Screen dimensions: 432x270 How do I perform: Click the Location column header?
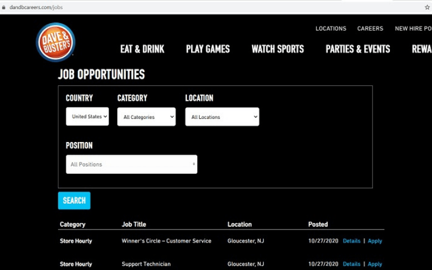coord(240,224)
